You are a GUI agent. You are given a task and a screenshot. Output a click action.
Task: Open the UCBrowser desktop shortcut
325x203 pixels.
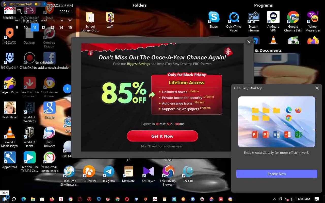tap(89, 174)
